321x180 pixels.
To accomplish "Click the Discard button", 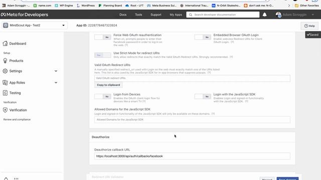I will pyautogui.click(x=267, y=179).
